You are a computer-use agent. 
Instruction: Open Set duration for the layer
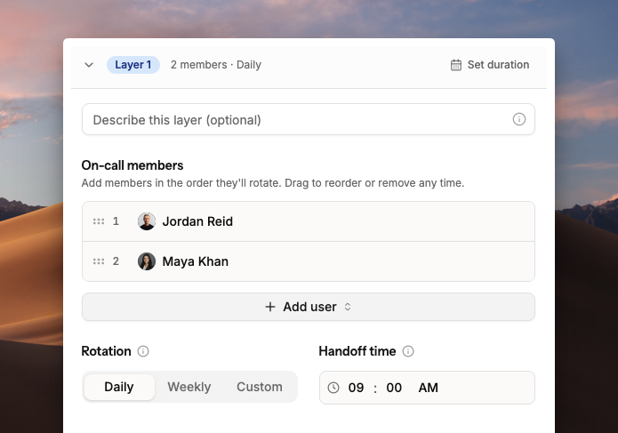490,65
